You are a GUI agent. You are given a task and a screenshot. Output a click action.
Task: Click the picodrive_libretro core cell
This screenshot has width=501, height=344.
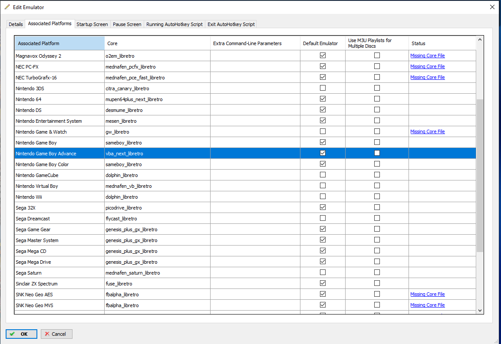pos(157,208)
